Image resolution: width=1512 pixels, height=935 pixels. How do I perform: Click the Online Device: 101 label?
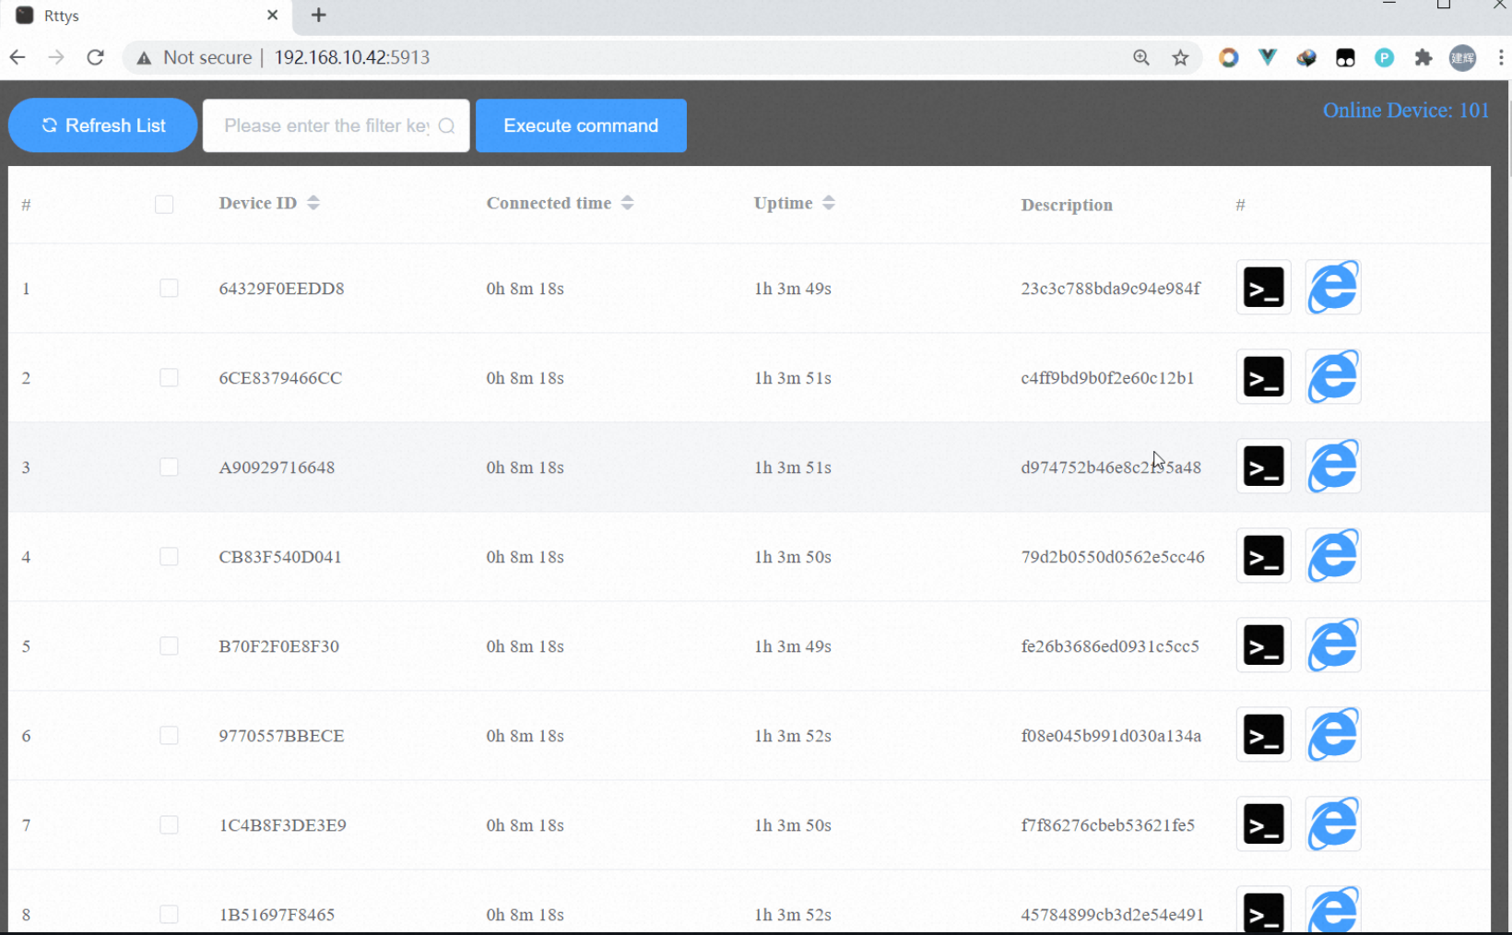click(x=1406, y=111)
